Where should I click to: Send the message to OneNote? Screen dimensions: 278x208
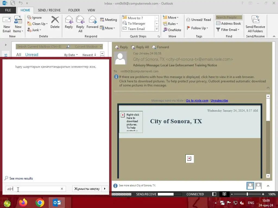pos(172,30)
